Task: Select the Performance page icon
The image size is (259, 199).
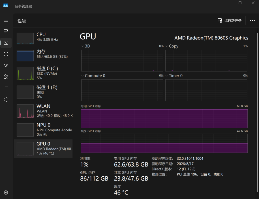Action: [x=6, y=43]
